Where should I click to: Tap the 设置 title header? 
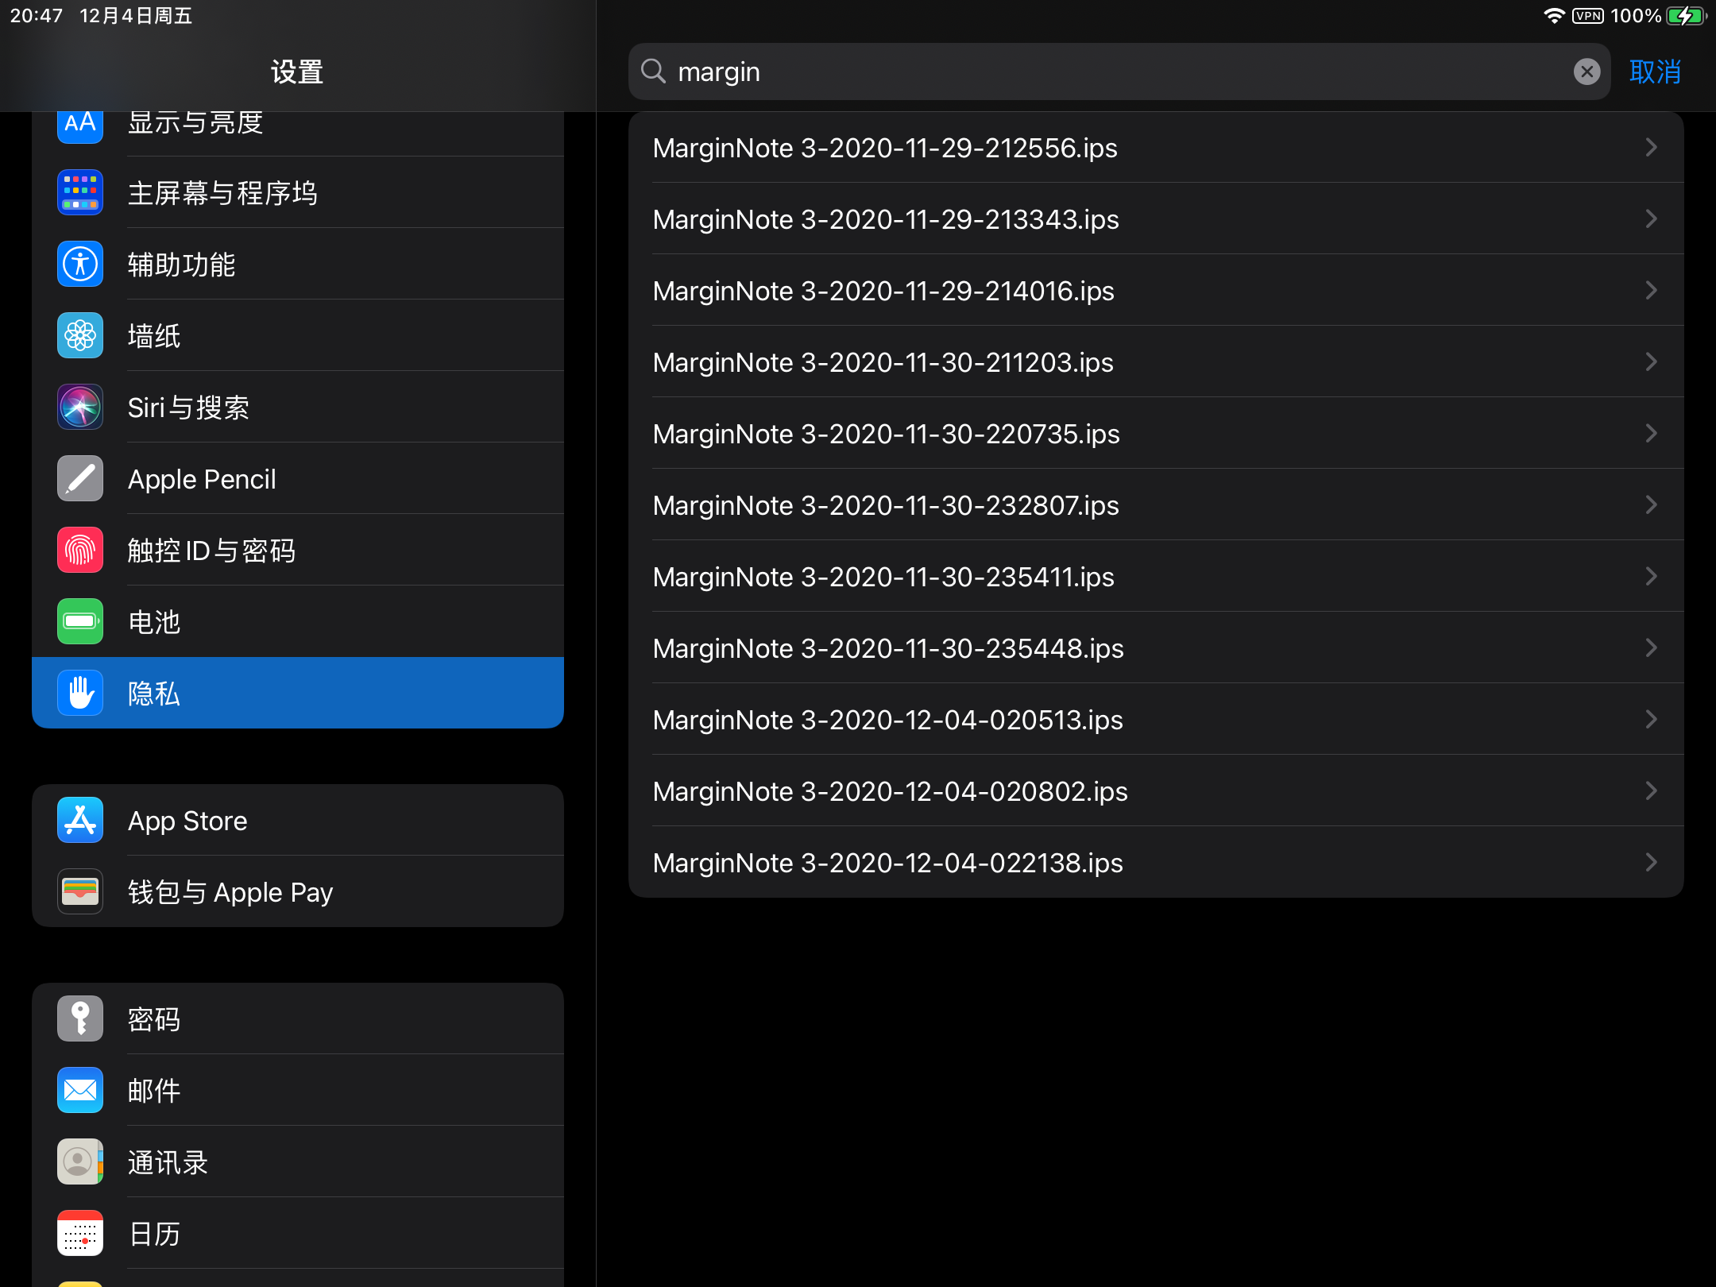point(297,72)
